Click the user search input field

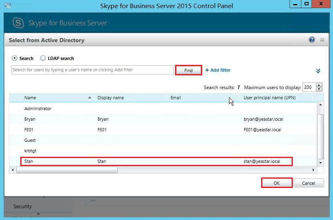92,70
